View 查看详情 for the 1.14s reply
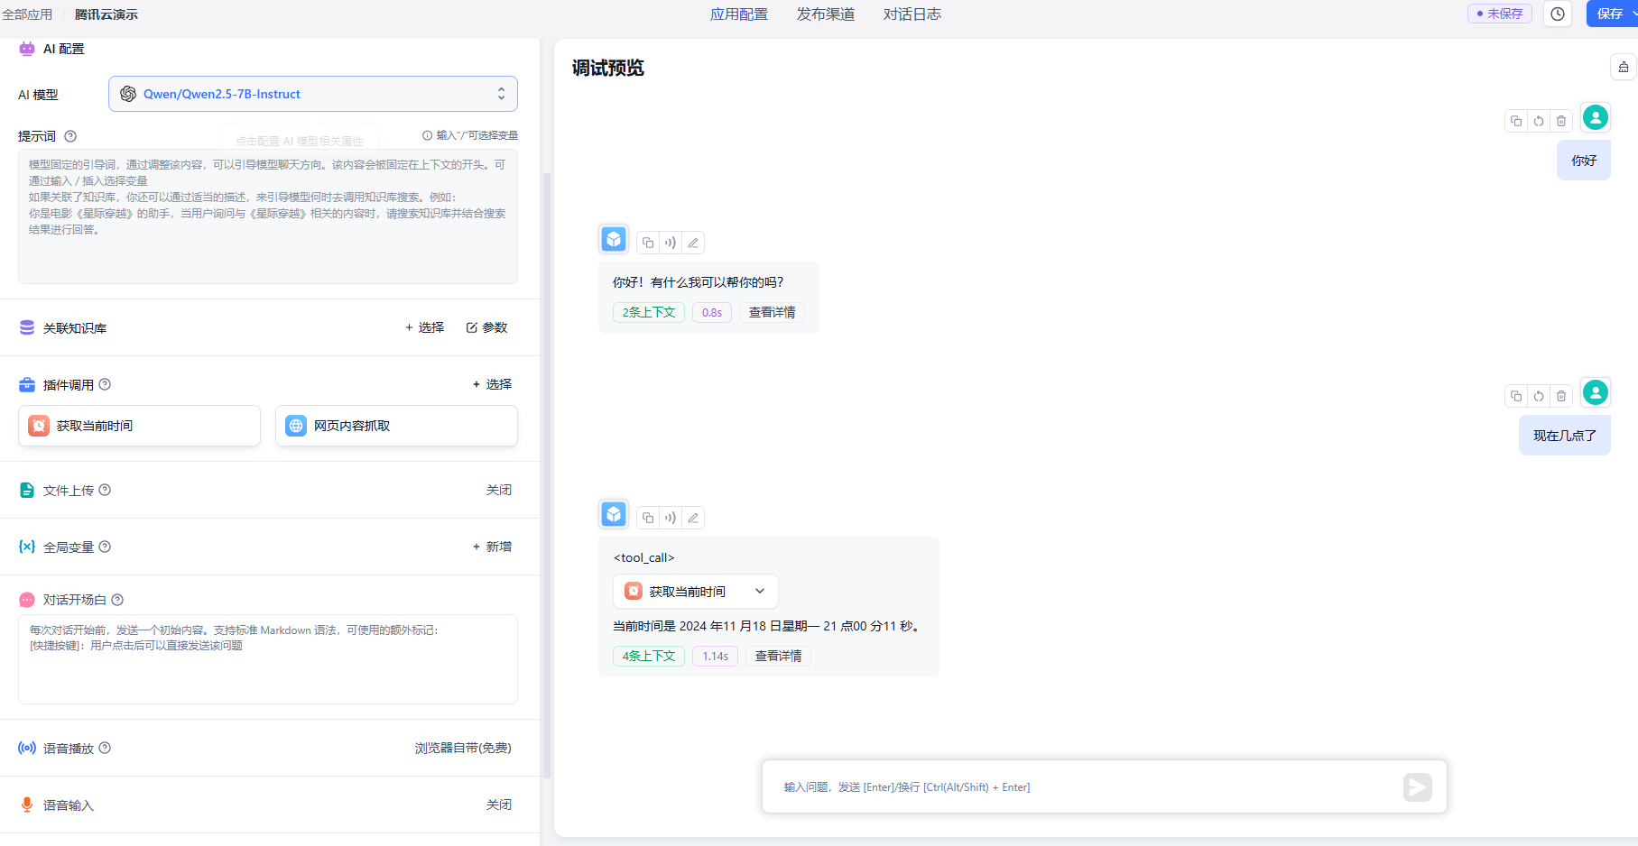The height and width of the screenshot is (846, 1638). [x=778, y=656]
